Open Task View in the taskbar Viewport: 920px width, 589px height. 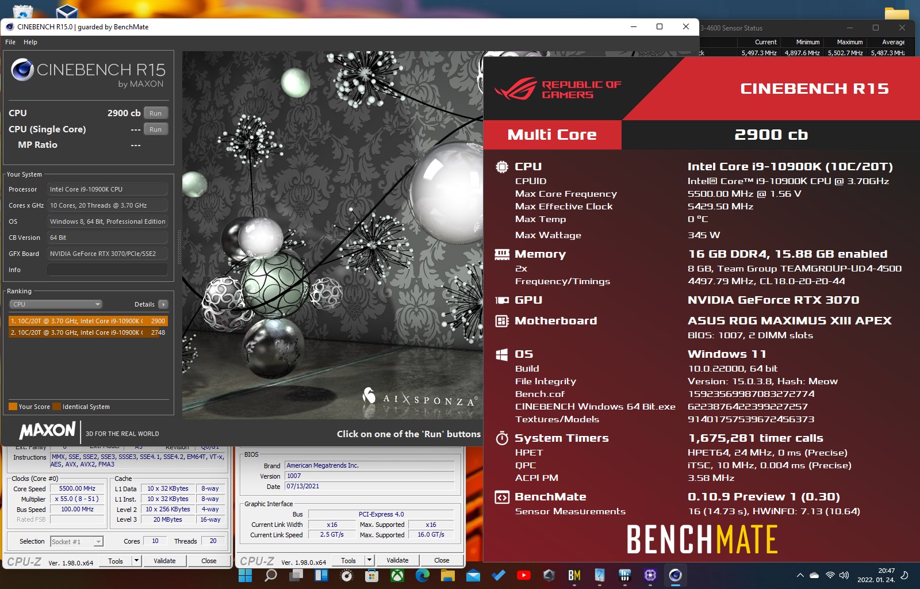click(296, 575)
